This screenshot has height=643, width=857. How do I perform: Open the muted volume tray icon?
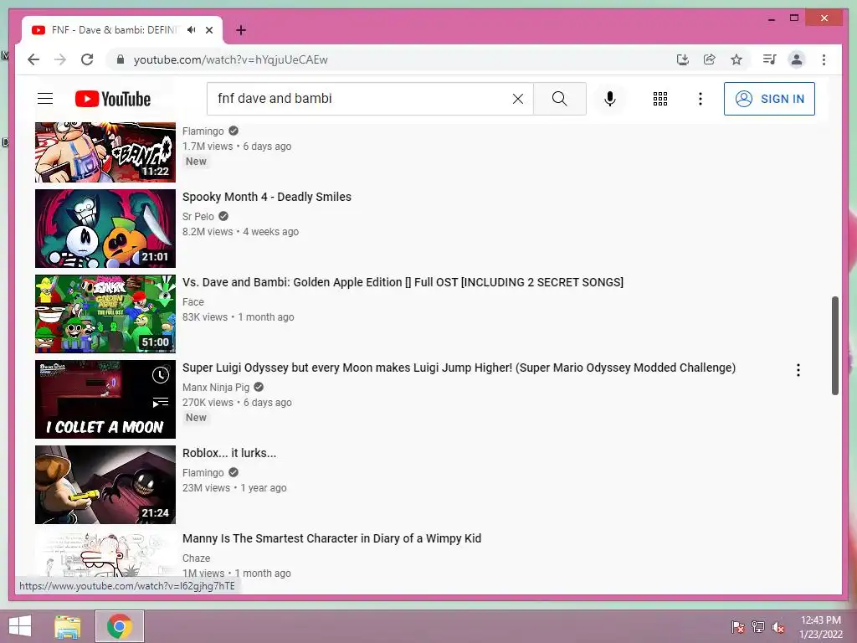coord(778,626)
